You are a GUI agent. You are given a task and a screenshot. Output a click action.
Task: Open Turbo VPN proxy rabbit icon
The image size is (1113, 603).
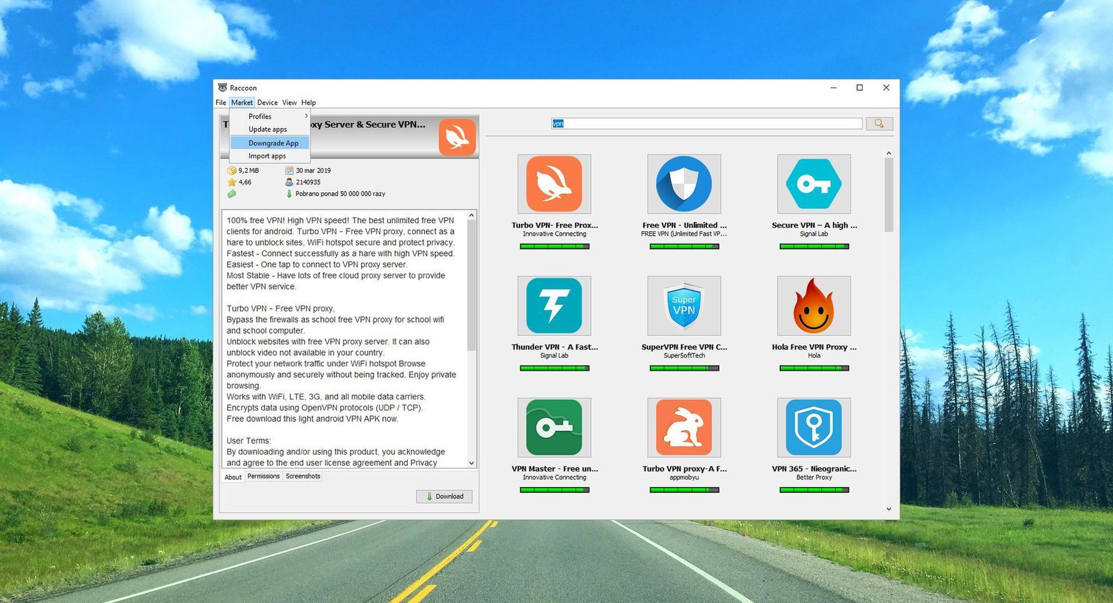click(x=684, y=427)
